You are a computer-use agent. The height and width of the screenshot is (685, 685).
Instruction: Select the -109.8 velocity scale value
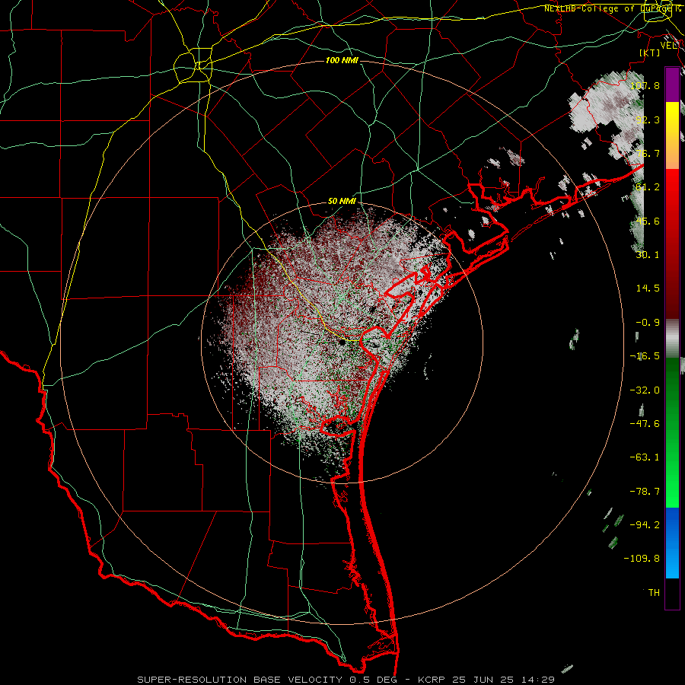(x=642, y=559)
